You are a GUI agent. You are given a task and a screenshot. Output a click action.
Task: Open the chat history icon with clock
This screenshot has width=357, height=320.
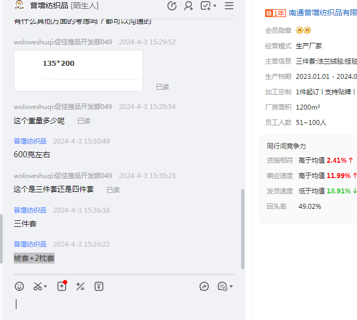(x=222, y=286)
